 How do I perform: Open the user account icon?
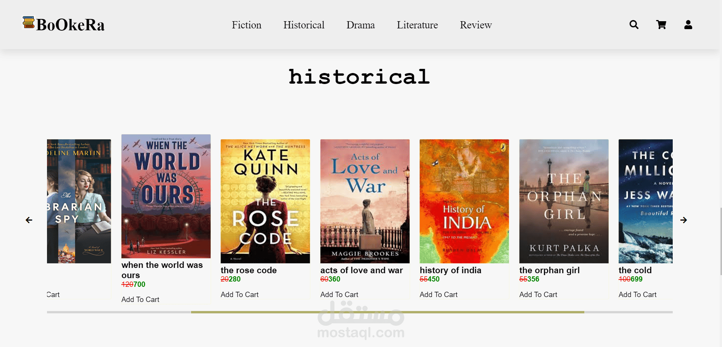(x=688, y=25)
